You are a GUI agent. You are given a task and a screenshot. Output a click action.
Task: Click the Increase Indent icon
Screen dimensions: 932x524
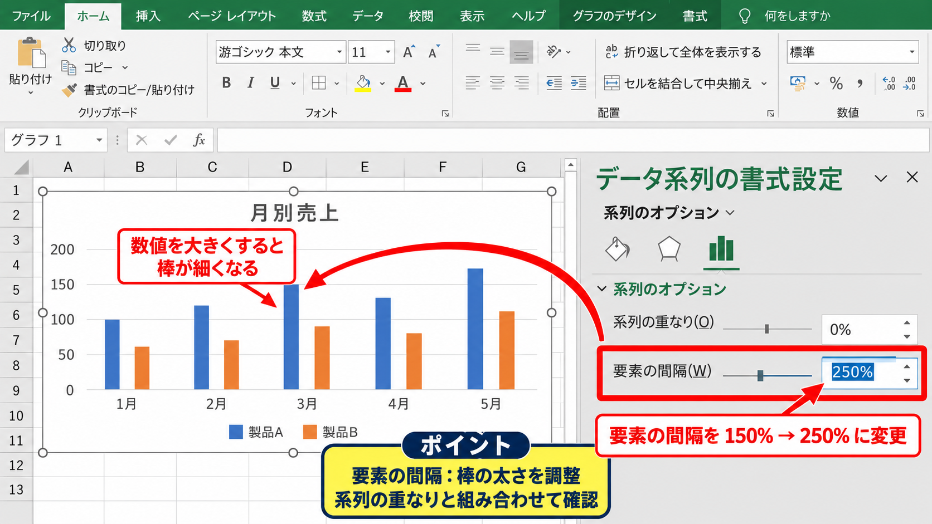coord(578,84)
